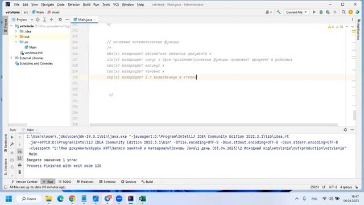Open the VCS menu
The image size is (364, 205).
[116, 5]
